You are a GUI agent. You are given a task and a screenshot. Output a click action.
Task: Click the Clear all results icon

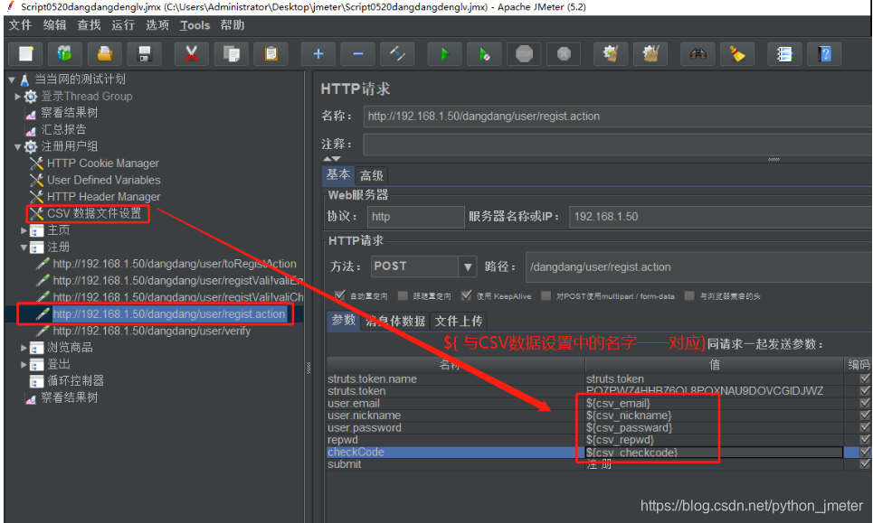pos(650,54)
